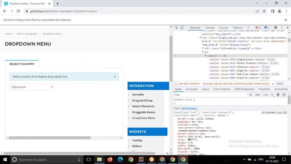This screenshot has width=291, height=164.
Task: Open the Sliders widgets link
Action: [x=137, y=146]
